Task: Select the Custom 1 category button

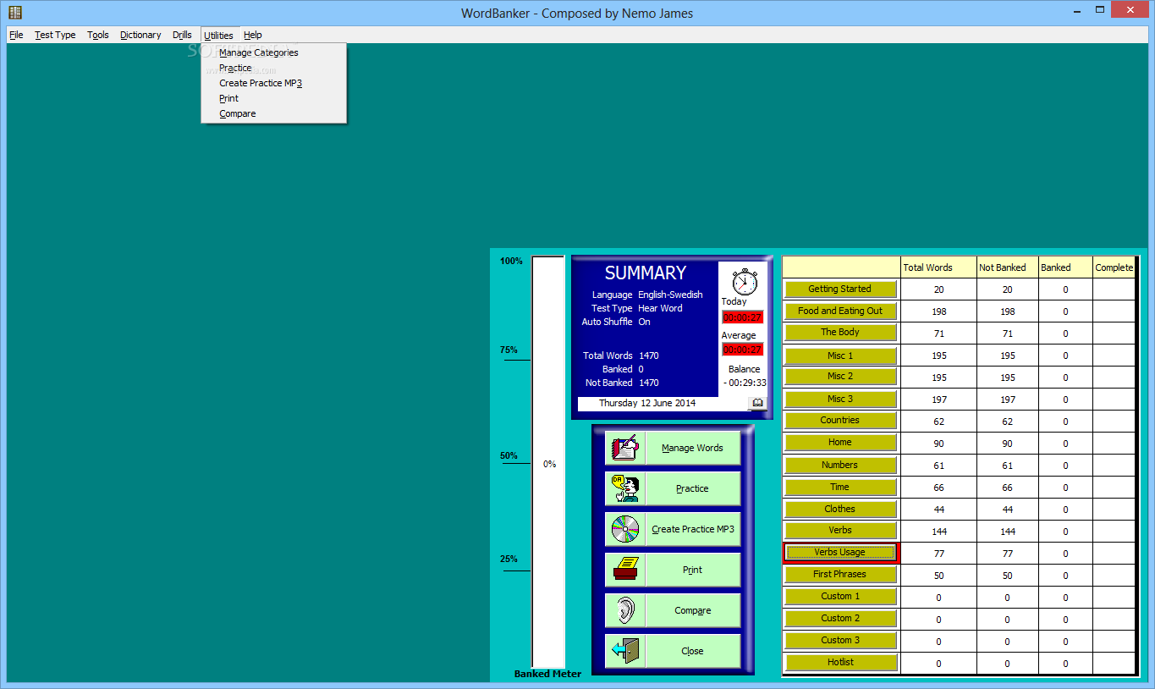Action: point(840,597)
